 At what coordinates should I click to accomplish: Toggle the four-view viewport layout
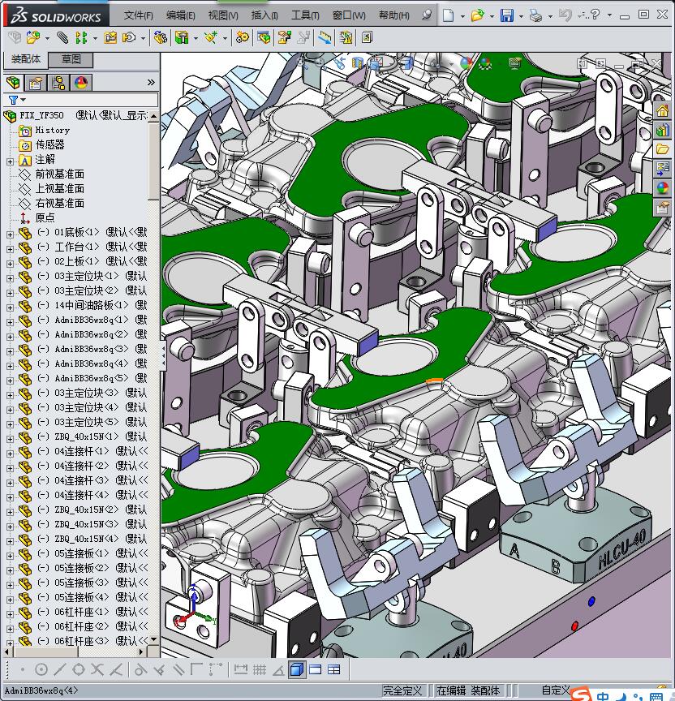334,669
